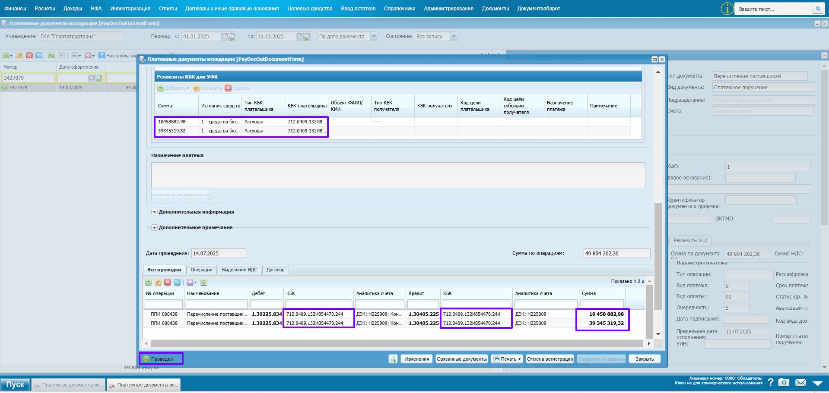This screenshot has width=829, height=393.
Task: Click the Номер filter field with 3427879
Action: (29, 78)
